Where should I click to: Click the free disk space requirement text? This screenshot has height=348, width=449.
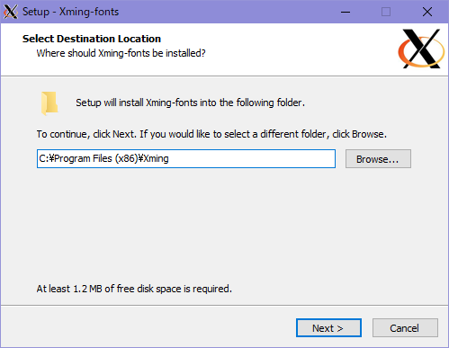pos(134,289)
